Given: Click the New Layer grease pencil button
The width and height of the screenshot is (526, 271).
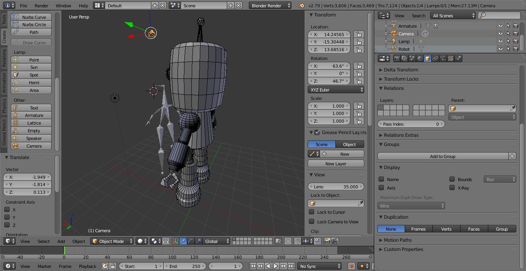Looking at the screenshot, I should [x=336, y=164].
